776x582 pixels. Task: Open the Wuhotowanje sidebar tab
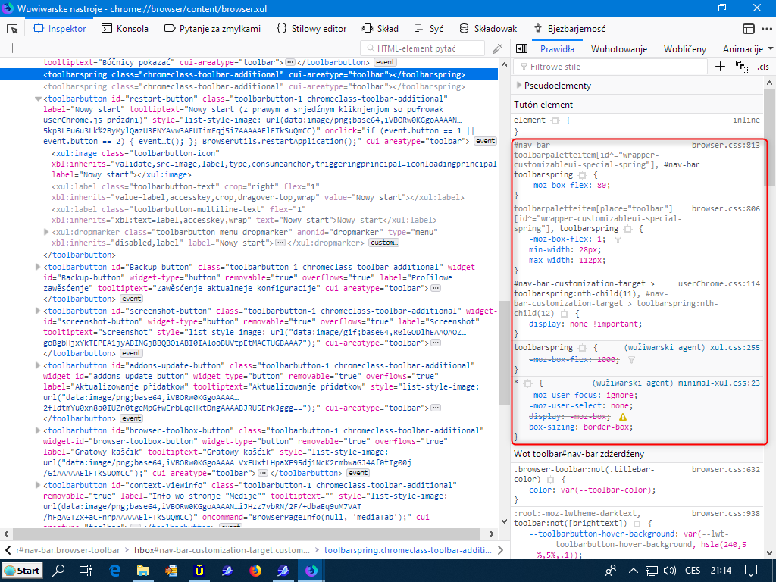[618, 48]
